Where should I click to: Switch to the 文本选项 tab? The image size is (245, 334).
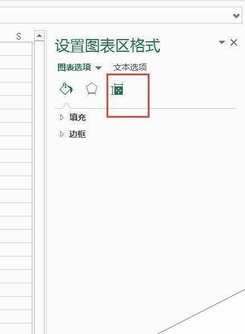tap(130, 67)
